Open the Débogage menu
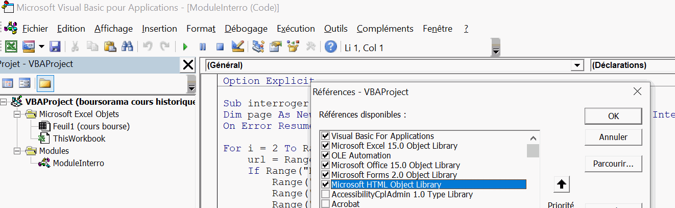 [246, 29]
